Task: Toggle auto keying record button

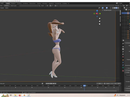Action: 42,84
